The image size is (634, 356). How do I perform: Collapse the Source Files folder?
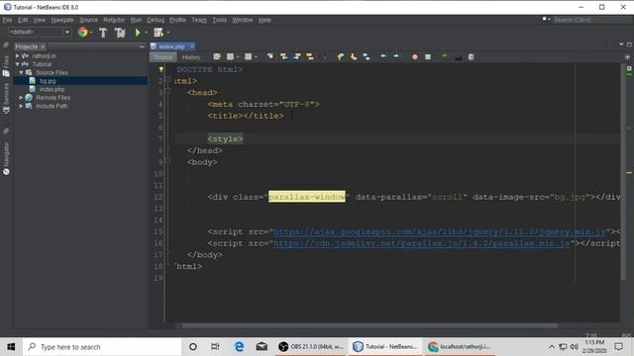tap(21, 72)
